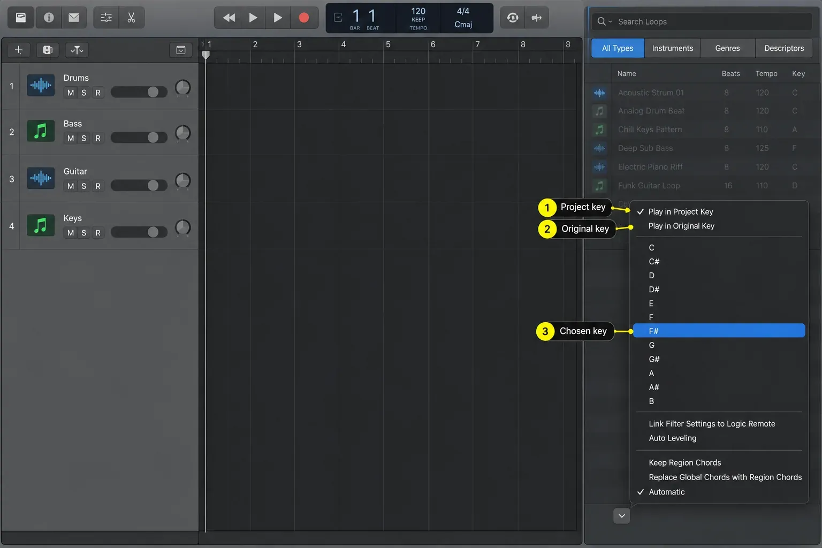The height and width of the screenshot is (548, 822).
Task: Click the Bass track music note icon
Action: [41, 131]
